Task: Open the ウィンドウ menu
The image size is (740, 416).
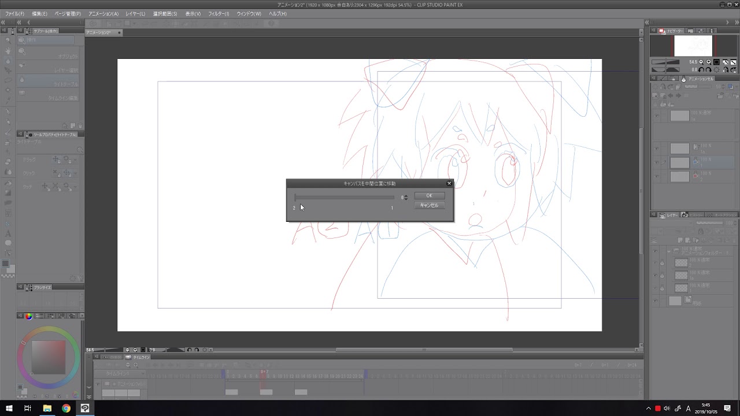Action: tap(250, 13)
